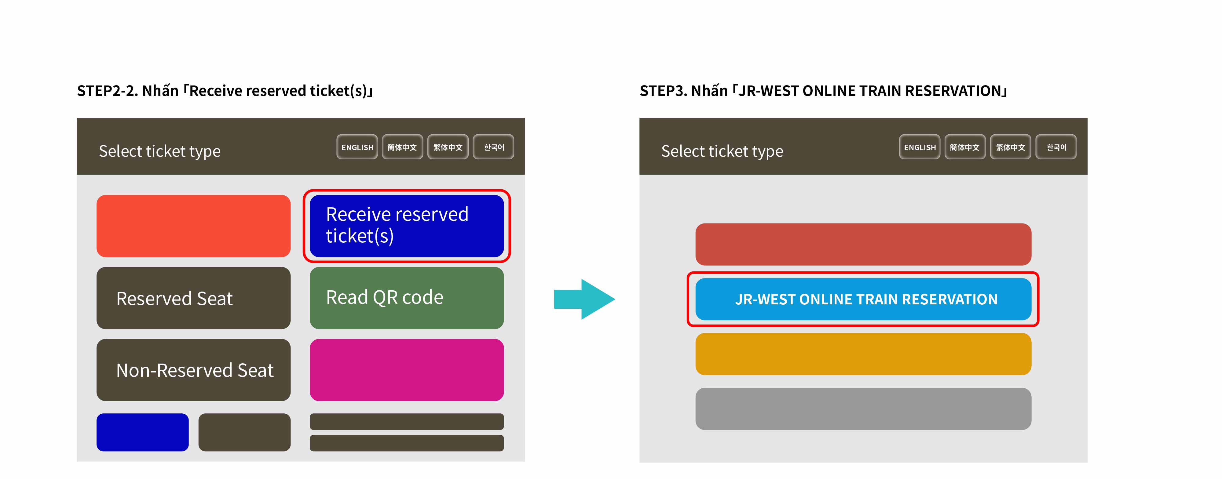The height and width of the screenshot is (479, 1222).
Task: Select the Reserved Seat button
Action: point(194,298)
